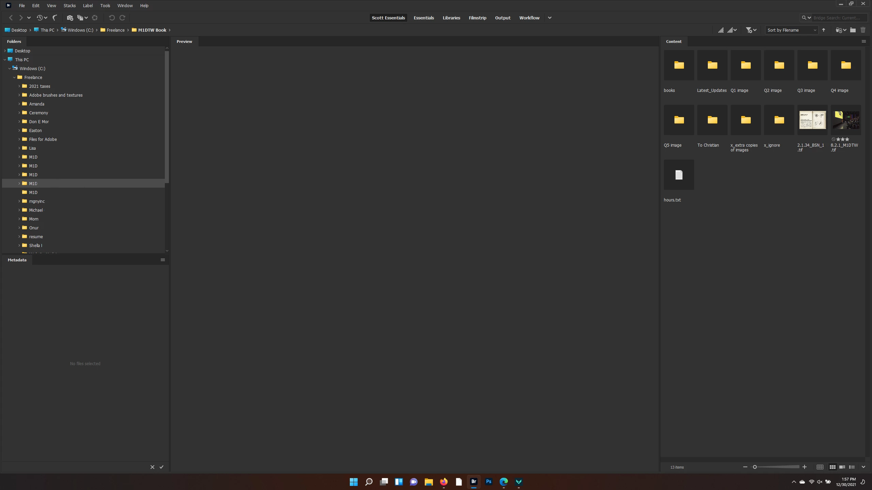The height and width of the screenshot is (490, 872).
Task: Click the Delete item trash icon
Action: (863, 30)
